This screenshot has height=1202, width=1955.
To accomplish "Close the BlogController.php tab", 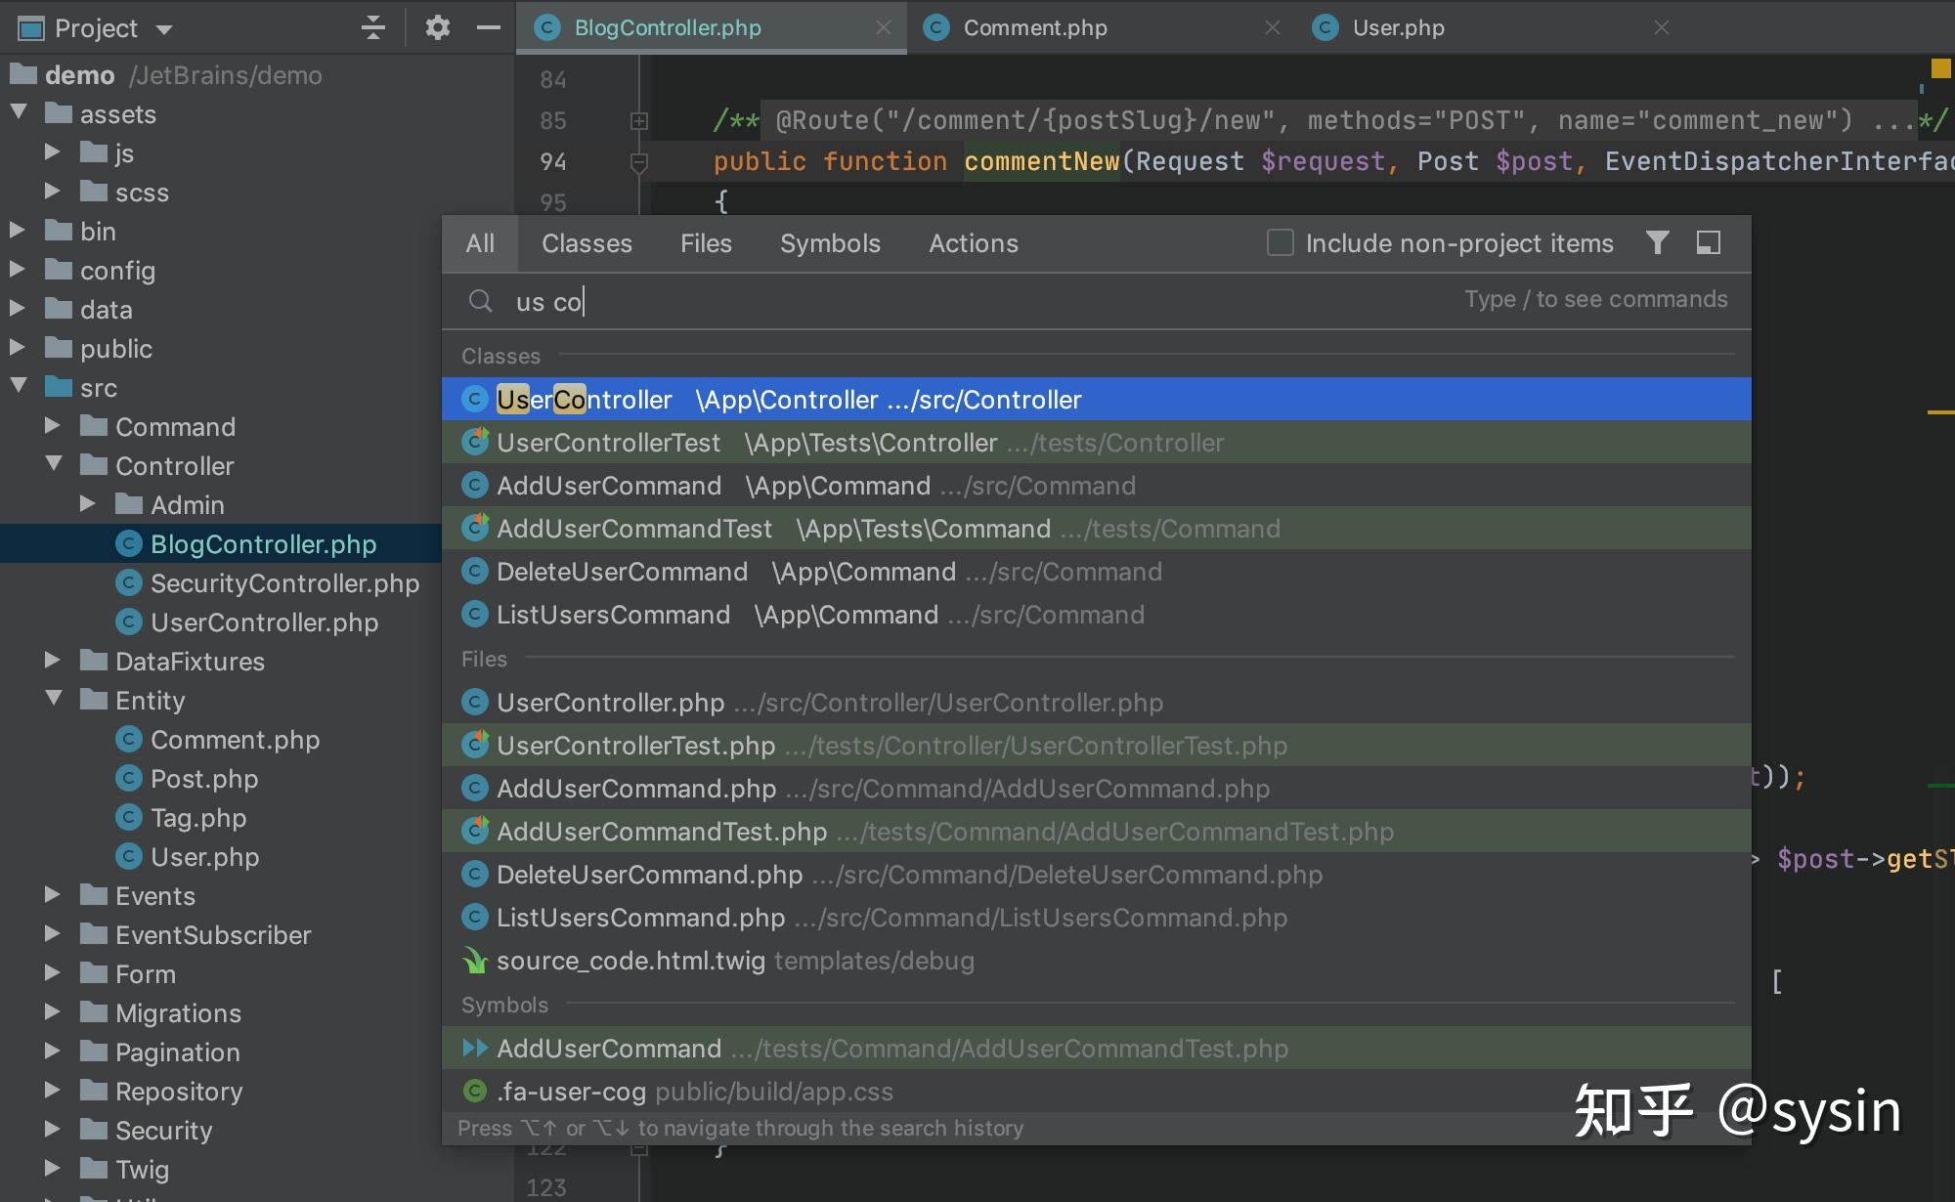I will pyautogui.click(x=884, y=27).
